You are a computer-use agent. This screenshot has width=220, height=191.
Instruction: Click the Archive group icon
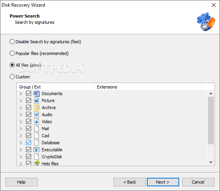(x=37, y=108)
